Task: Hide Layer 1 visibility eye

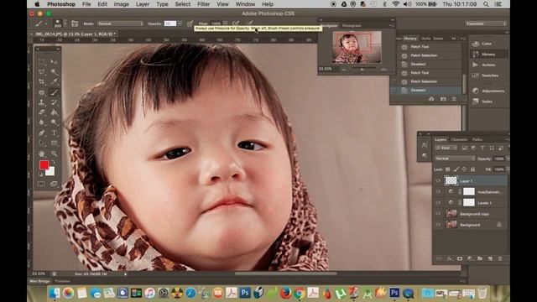Action: 438,181
